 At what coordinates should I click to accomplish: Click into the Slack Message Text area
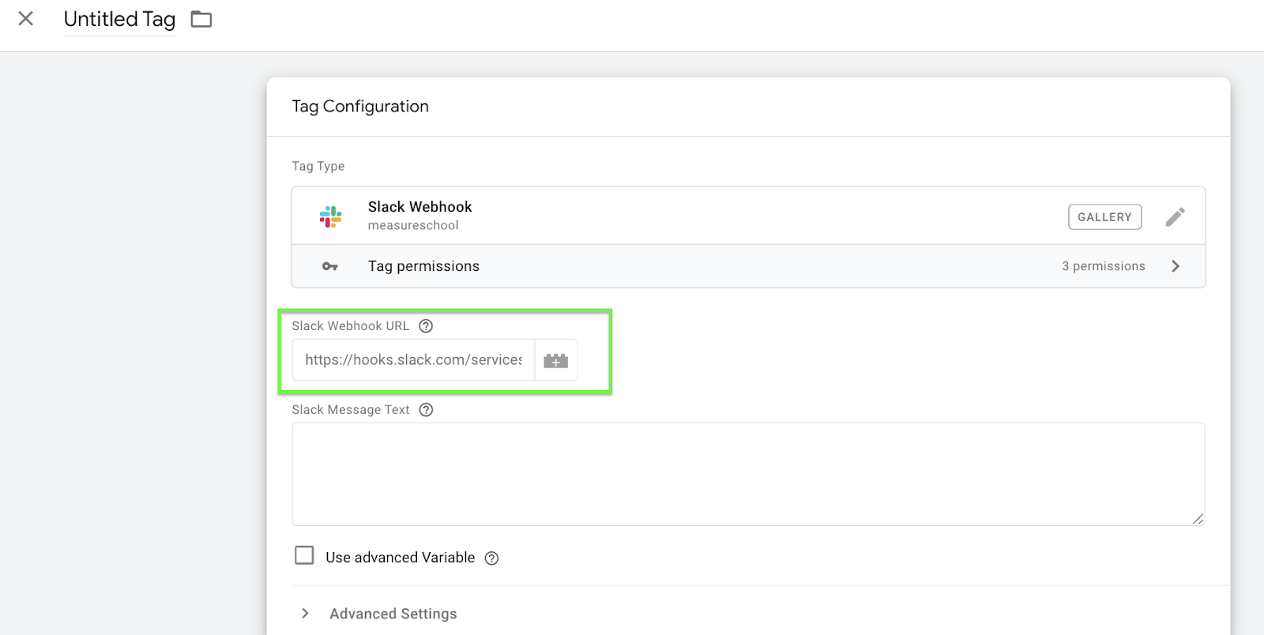(x=748, y=474)
